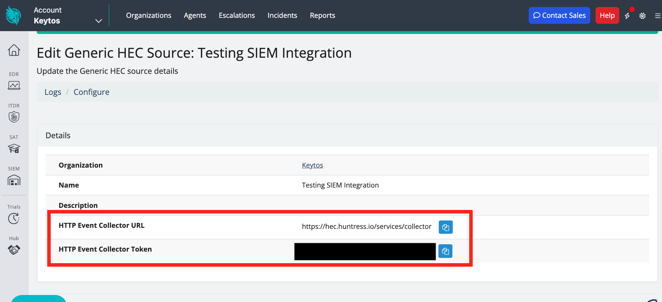Open the Reports menu item
The width and height of the screenshot is (662, 302).
322,15
